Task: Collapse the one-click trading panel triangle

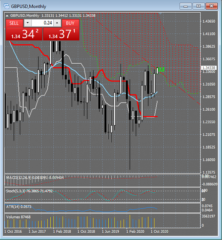Action: [7, 16]
